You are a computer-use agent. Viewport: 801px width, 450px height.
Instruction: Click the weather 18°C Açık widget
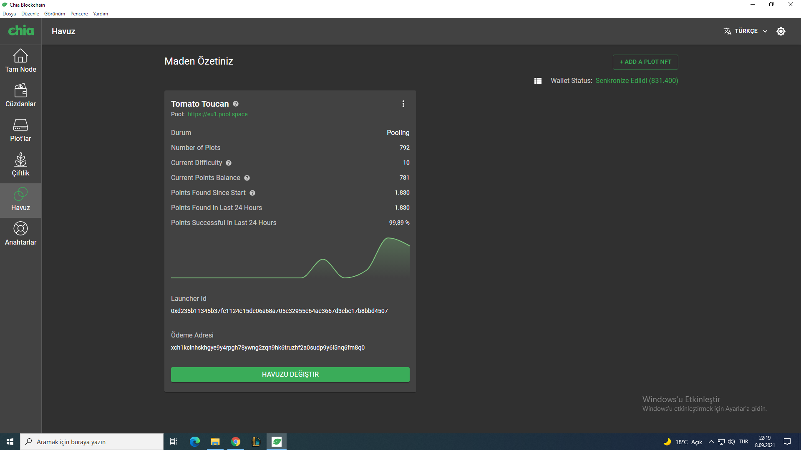[x=683, y=442]
